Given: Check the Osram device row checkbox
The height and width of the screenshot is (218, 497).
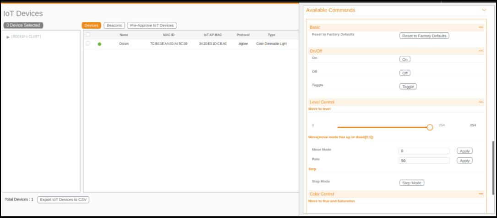Looking at the screenshot, I should 88,43.
